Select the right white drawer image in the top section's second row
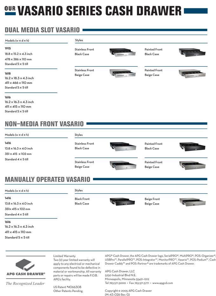The width and height of the screenshot is (216, 296). tap(190, 73)
